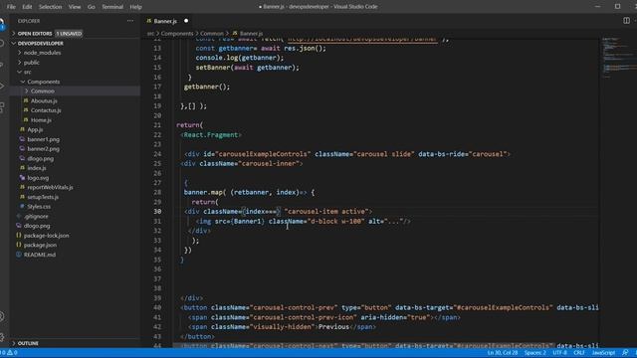
Task: Open the Help menu
Action: coord(135,7)
